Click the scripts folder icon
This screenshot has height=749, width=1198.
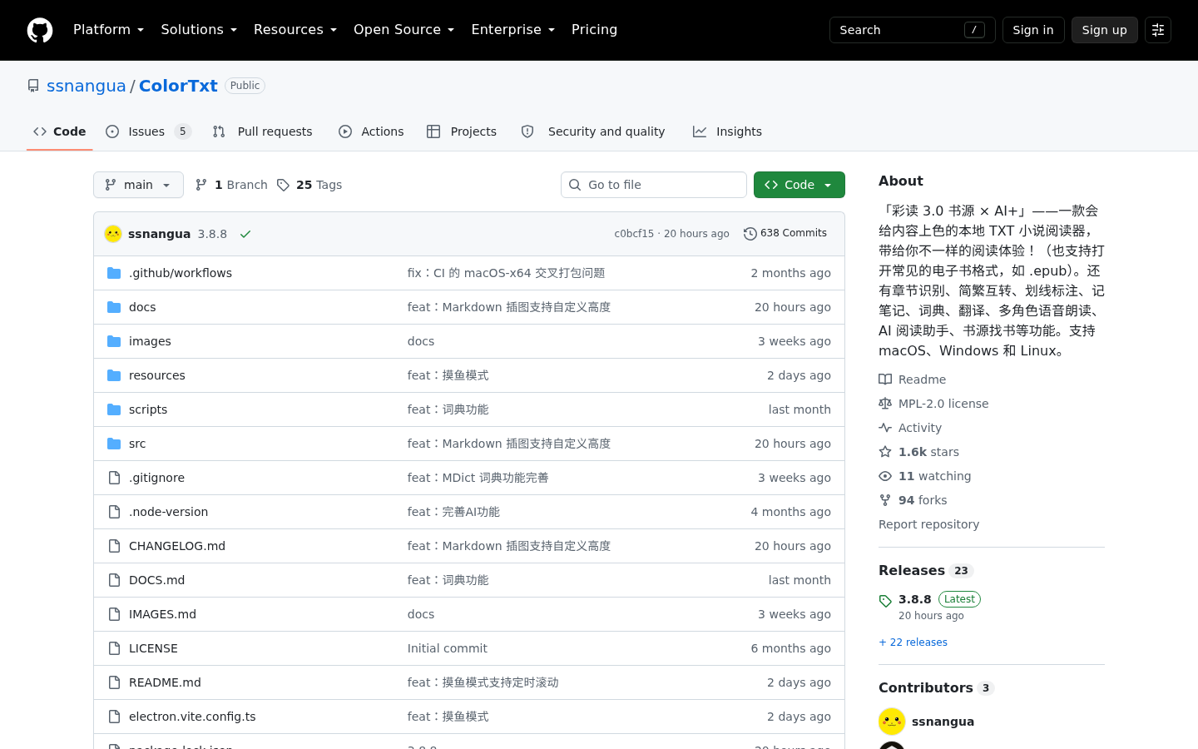click(114, 409)
